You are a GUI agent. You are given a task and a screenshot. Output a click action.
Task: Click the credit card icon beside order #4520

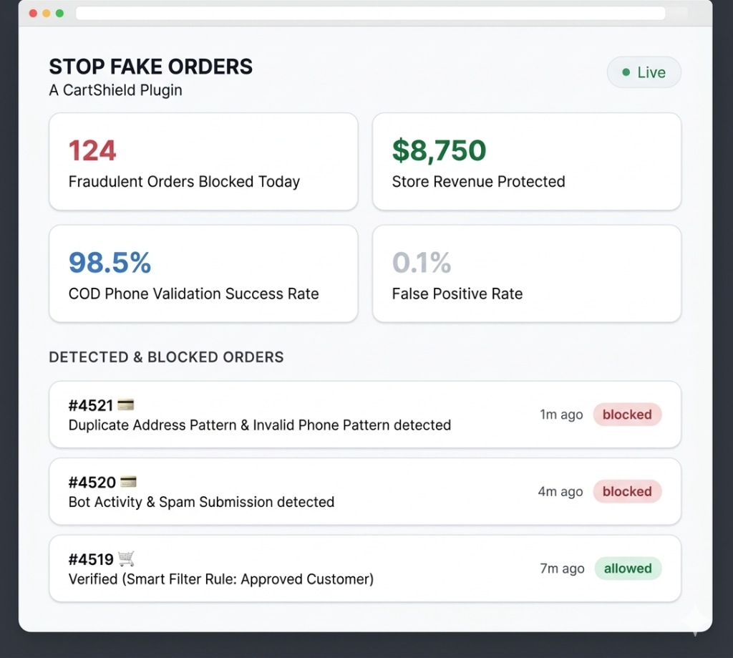pos(128,482)
